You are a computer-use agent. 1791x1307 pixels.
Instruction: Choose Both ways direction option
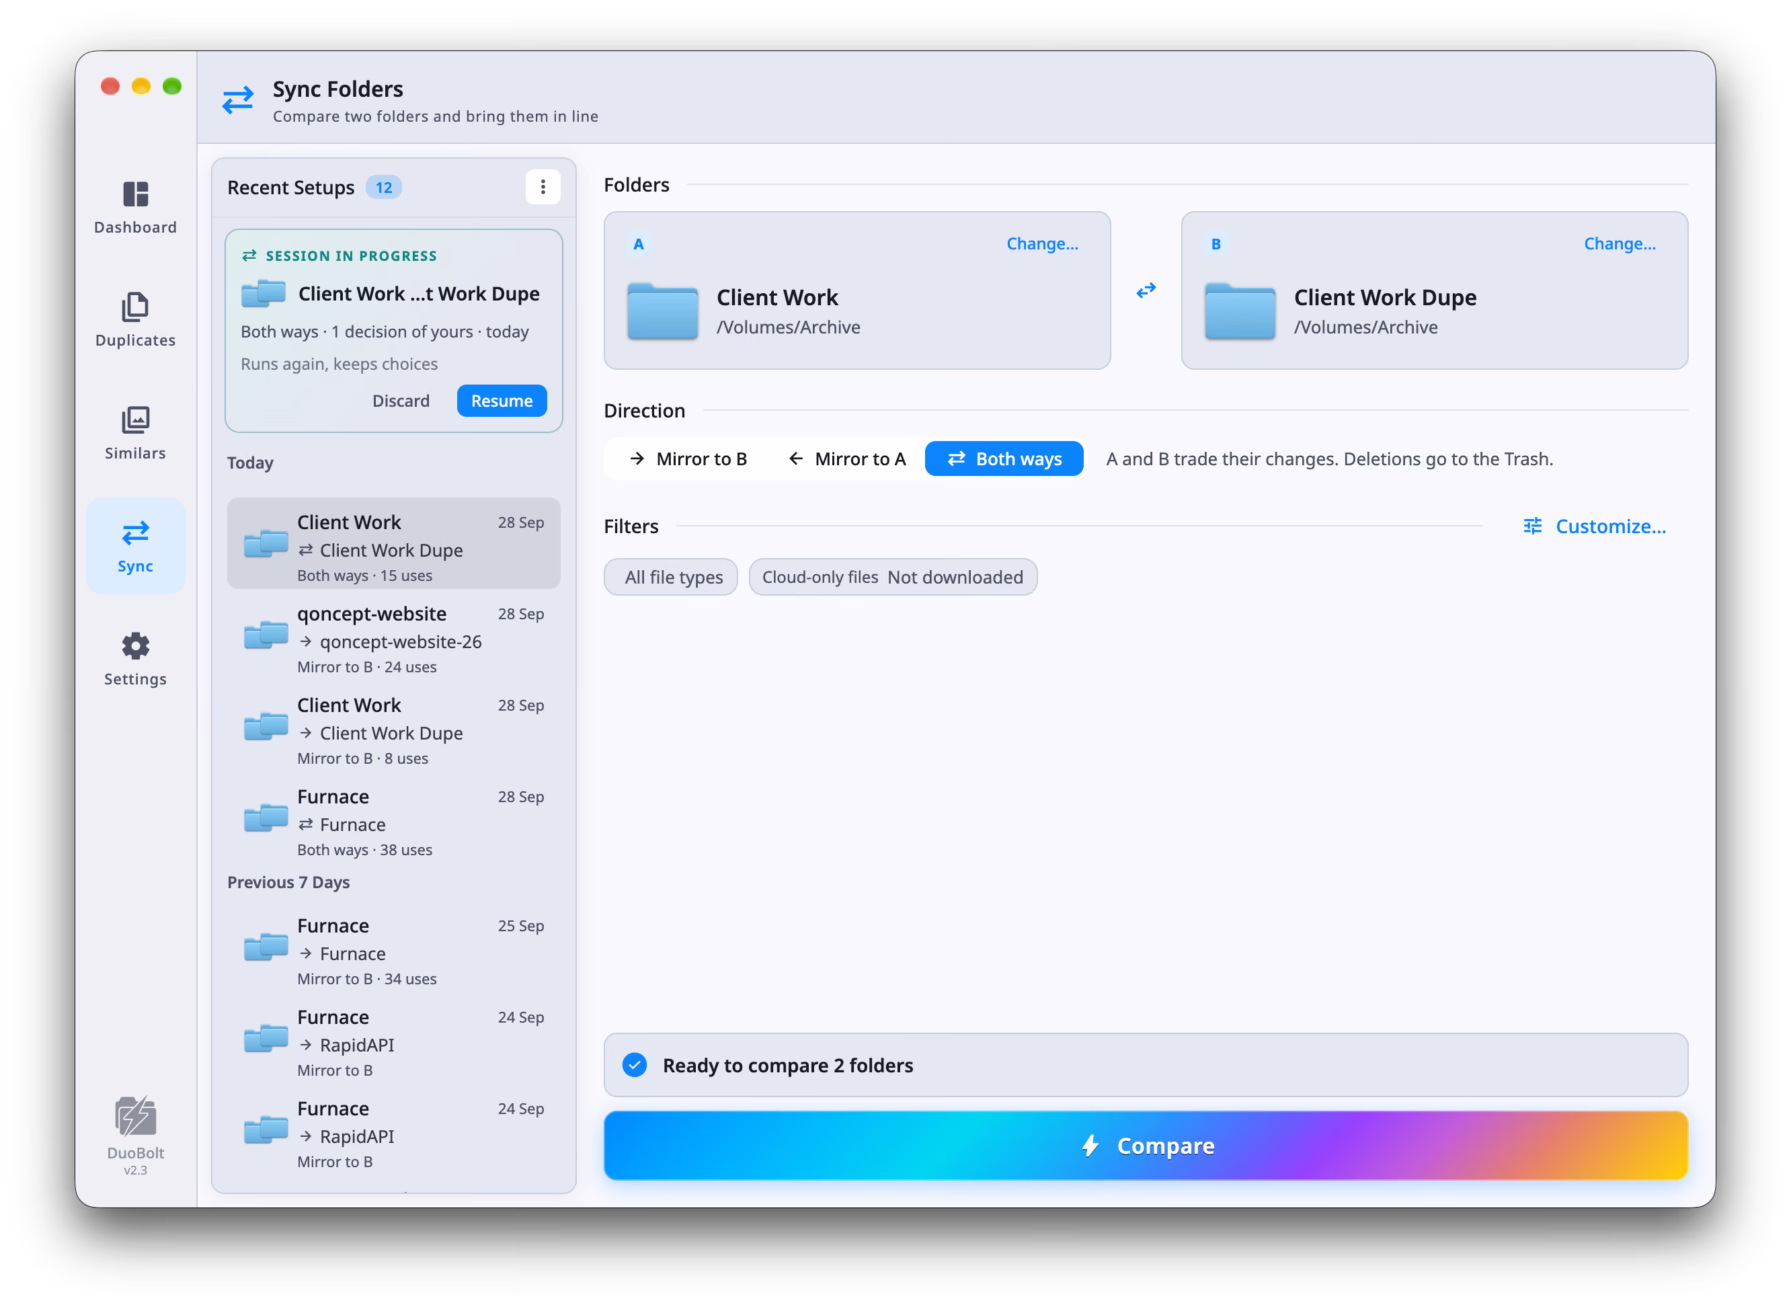[x=1004, y=459]
